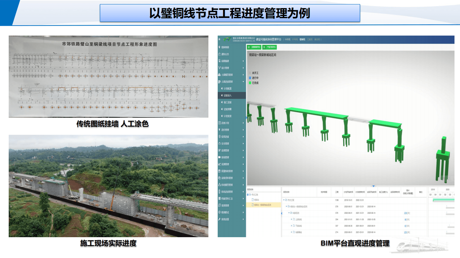Click the 投资进度 coin icon
This screenshot has width=460, height=258.
click(x=219, y=137)
